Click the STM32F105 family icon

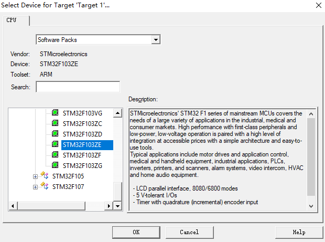[x=45, y=175]
